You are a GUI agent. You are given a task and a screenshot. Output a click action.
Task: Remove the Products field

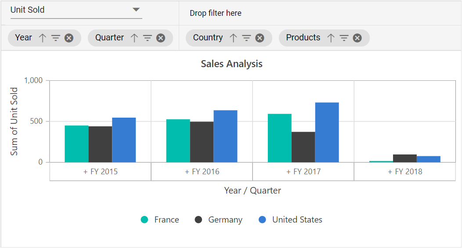357,38
